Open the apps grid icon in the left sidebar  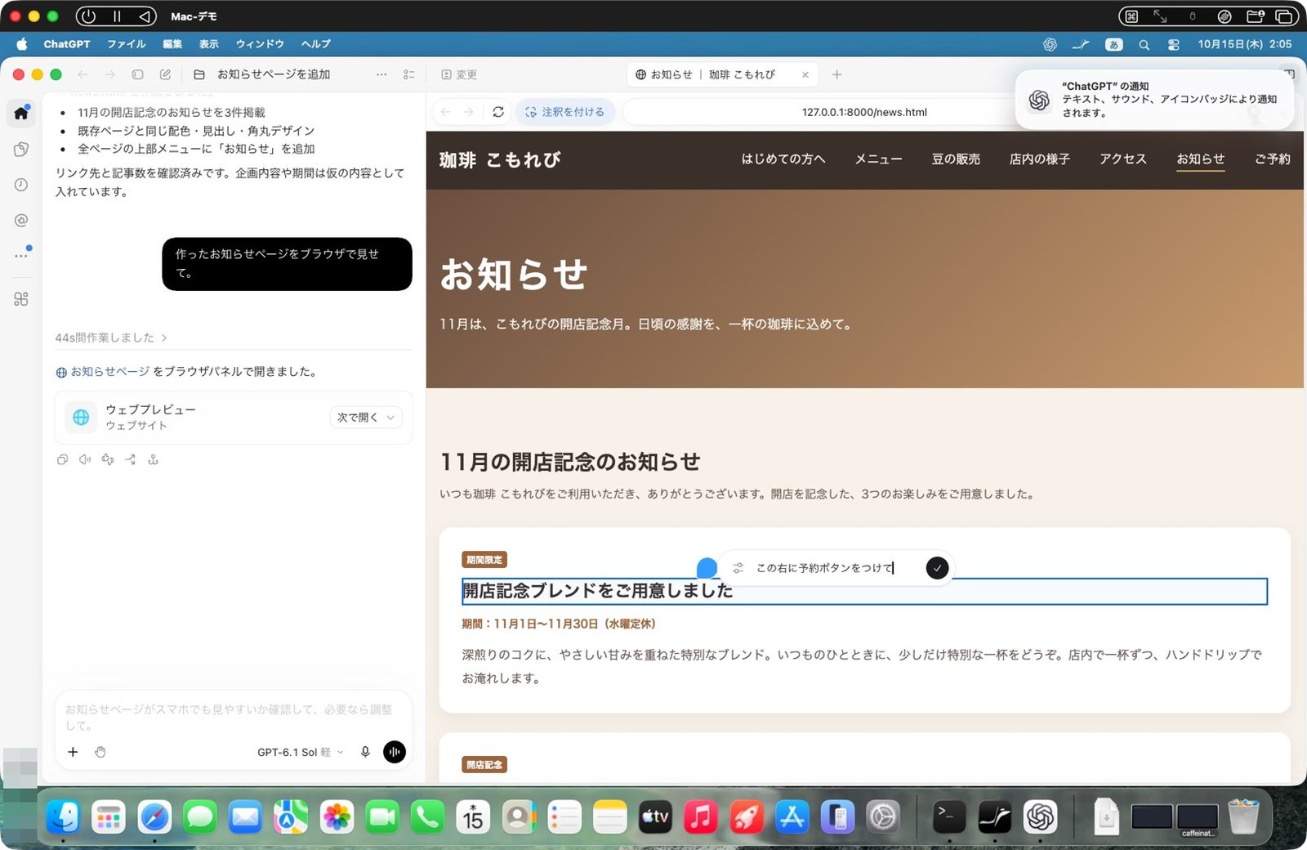21,299
